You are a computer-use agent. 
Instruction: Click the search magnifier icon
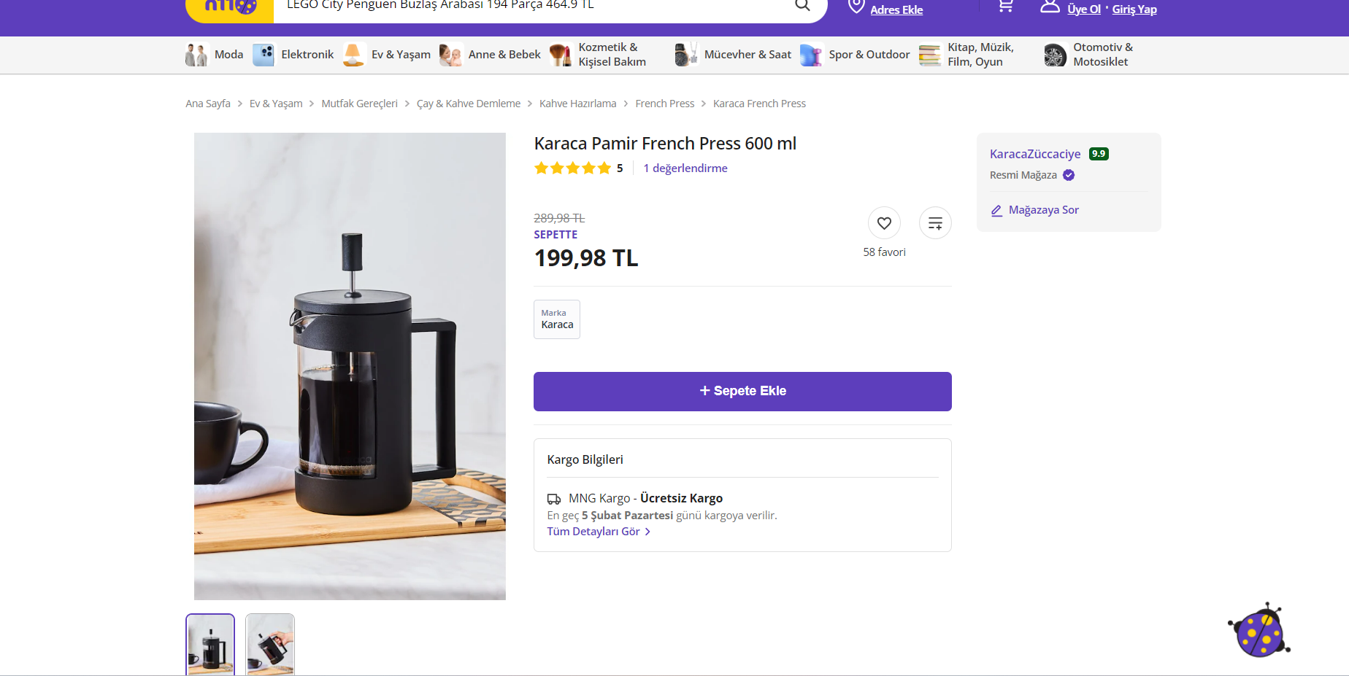click(x=802, y=5)
